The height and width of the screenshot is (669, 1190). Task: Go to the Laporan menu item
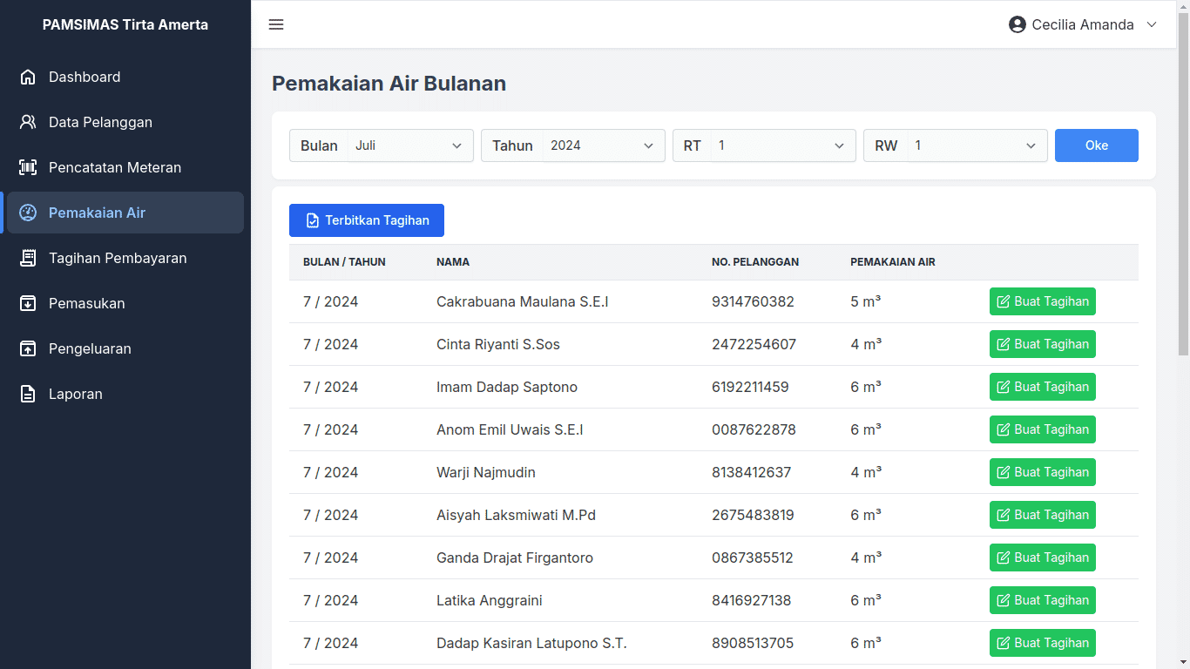pos(76,394)
